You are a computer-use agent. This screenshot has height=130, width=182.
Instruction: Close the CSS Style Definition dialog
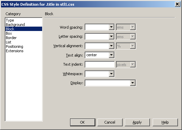(178, 4)
